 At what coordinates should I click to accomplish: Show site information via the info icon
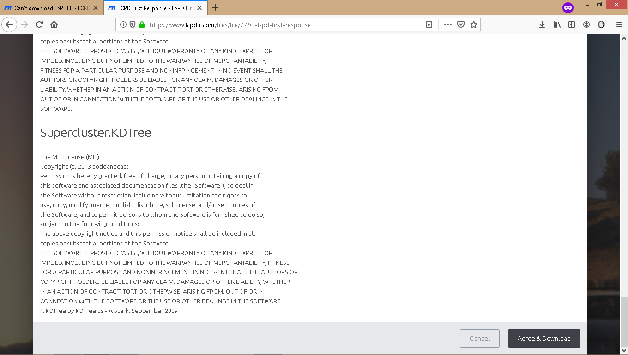tap(124, 25)
